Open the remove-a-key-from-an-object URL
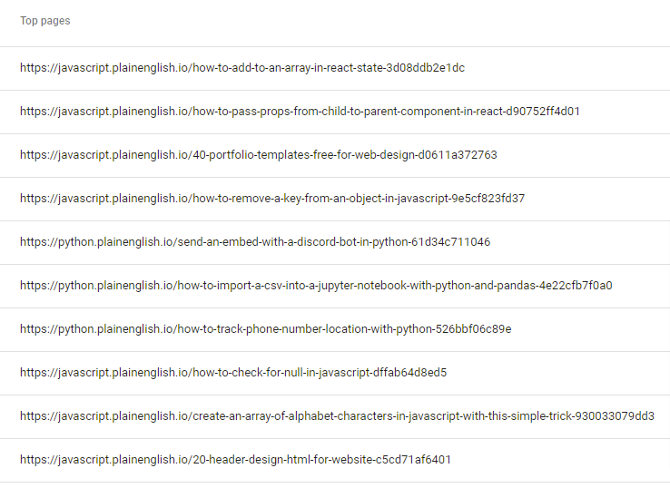 coord(272,199)
